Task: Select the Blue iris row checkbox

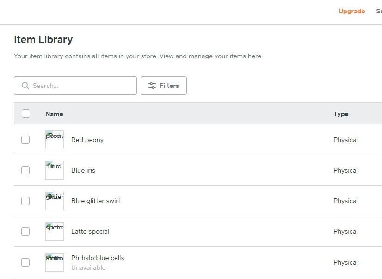Action: point(25,170)
